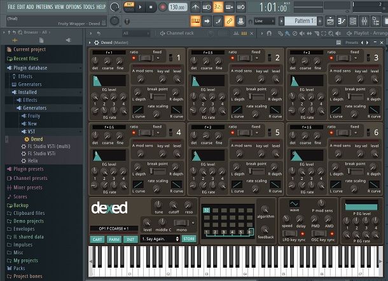388x281 pixels.
Task: Open the TOOLS menu
Action: [88, 7]
